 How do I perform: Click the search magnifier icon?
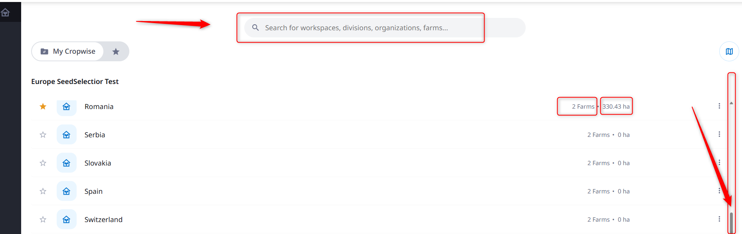click(255, 27)
